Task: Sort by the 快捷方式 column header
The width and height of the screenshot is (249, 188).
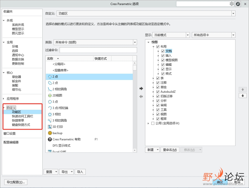Action: tap(102, 58)
